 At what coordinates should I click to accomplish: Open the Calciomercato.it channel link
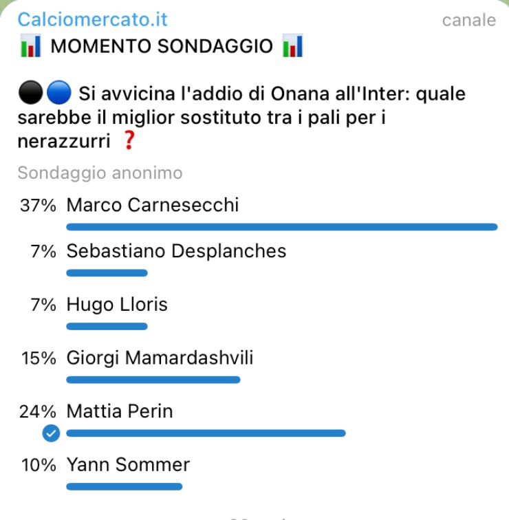tap(92, 19)
